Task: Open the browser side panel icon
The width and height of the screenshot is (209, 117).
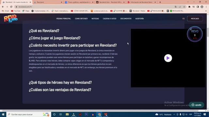Action: [x=198, y=7]
